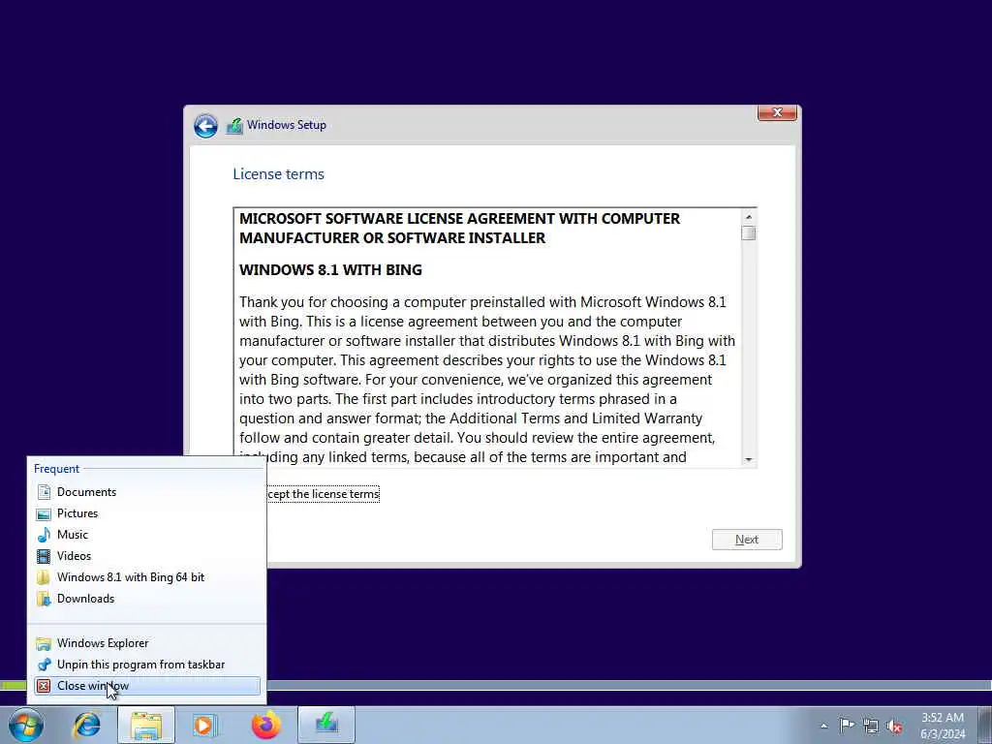Image resolution: width=992 pixels, height=744 pixels.
Task: Choose Close window in the jump list
Action: (147, 686)
